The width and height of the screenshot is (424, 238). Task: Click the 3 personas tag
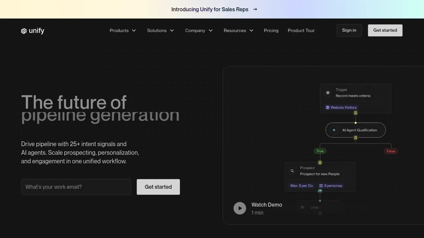(x=331, y=186)
